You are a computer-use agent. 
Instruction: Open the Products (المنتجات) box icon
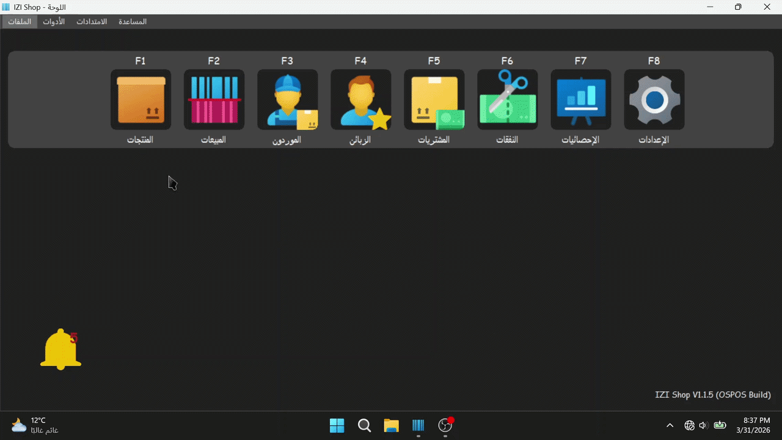click(141, 100)
